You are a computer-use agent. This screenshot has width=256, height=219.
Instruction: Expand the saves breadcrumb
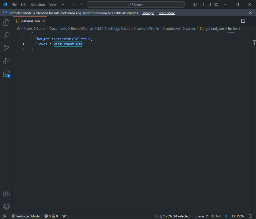(x=141, y=28)
